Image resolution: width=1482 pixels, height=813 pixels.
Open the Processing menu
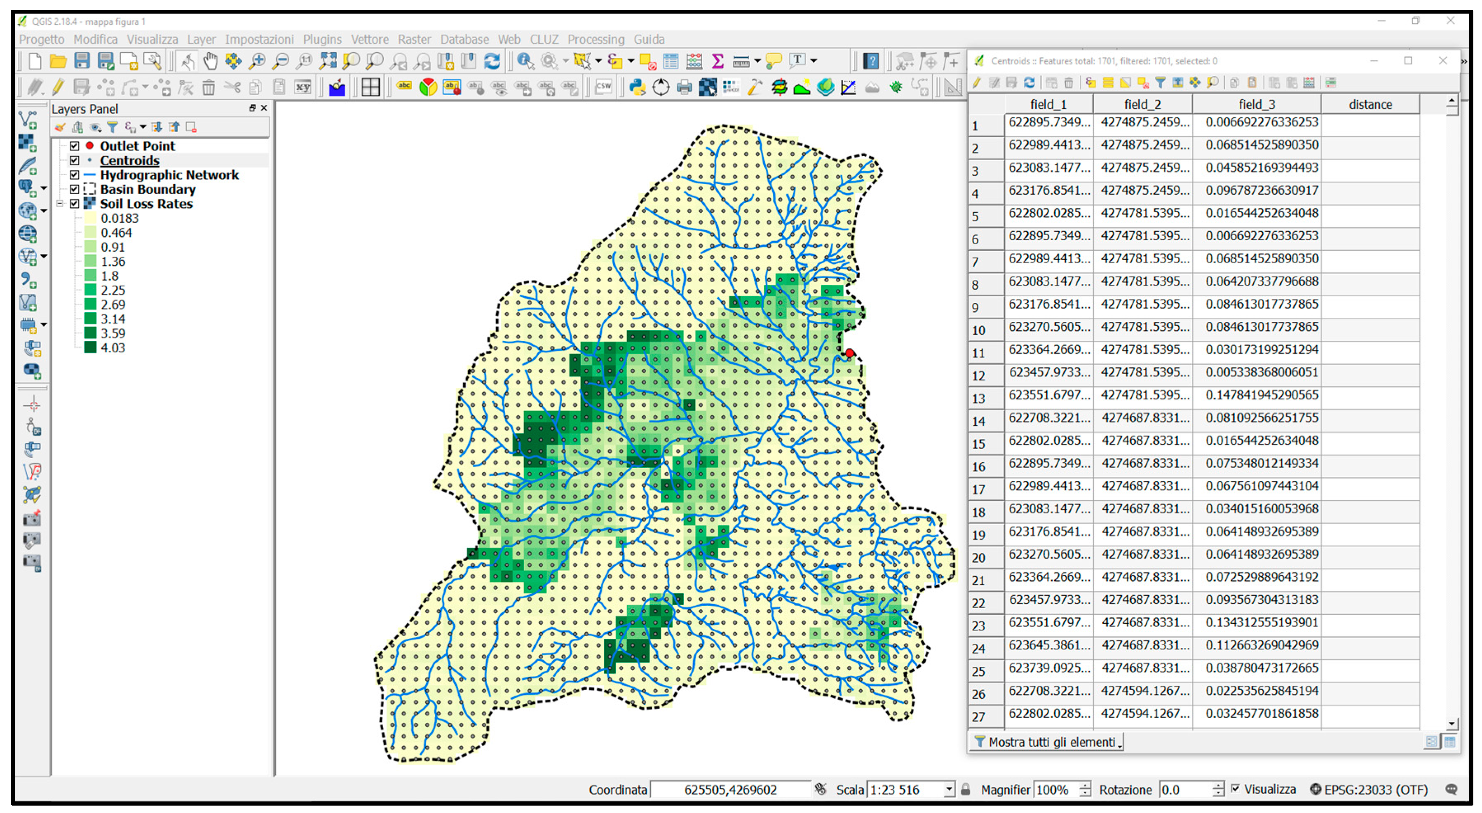coord(596,39)
